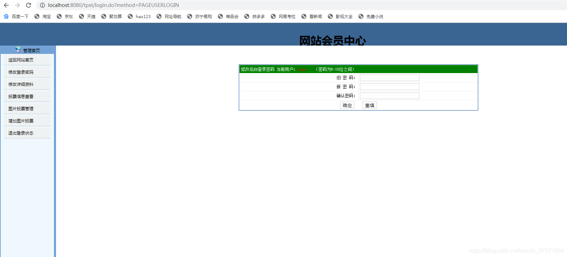Open the 天猫 bookmark

[87, 16]
